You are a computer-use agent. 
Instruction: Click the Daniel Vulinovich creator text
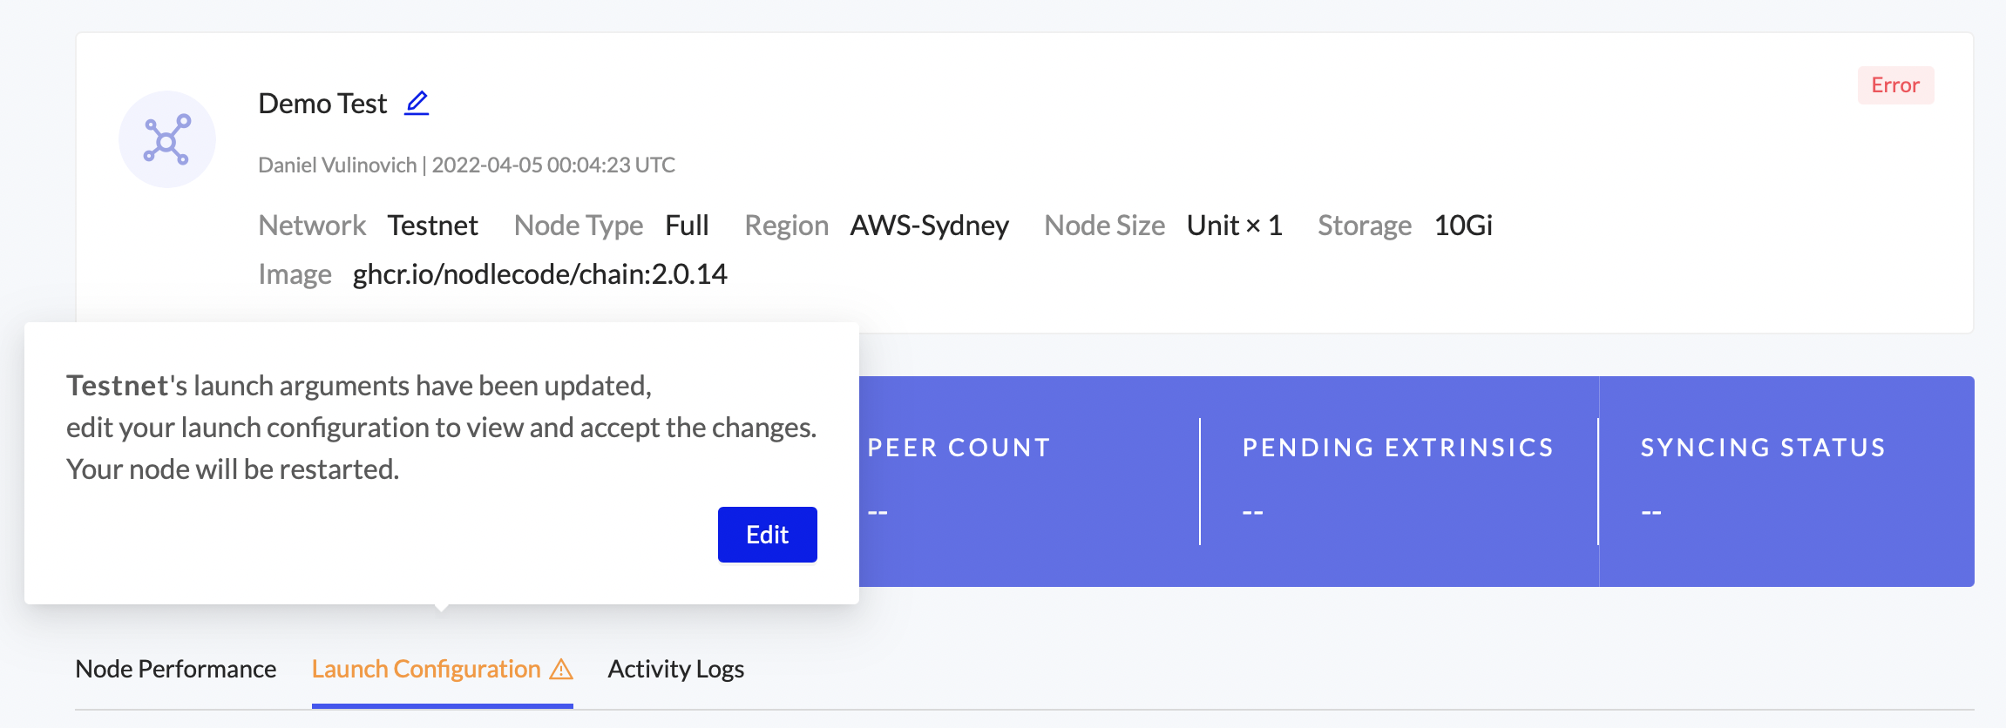pos(337,165)
